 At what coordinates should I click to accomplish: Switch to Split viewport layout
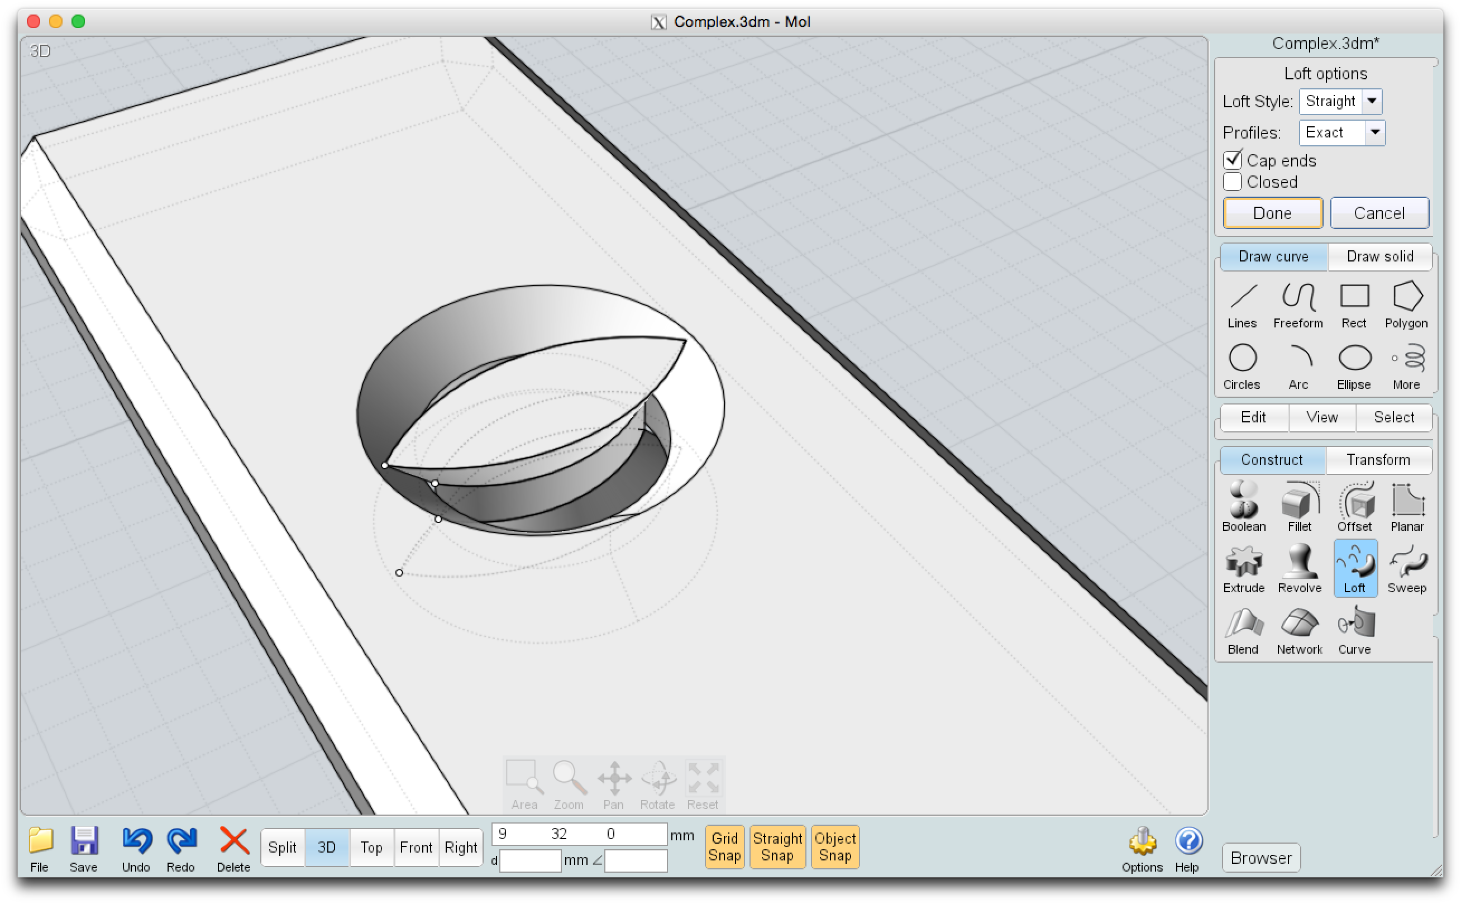pyautogui.click(x=282, y=847)
